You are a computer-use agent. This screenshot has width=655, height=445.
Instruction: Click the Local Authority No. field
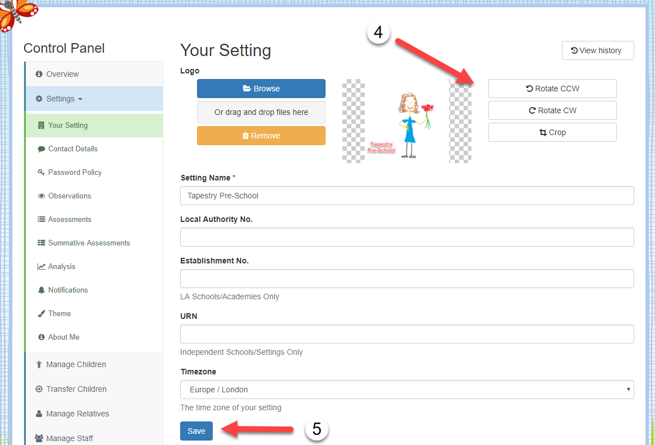tap(407, 237)
